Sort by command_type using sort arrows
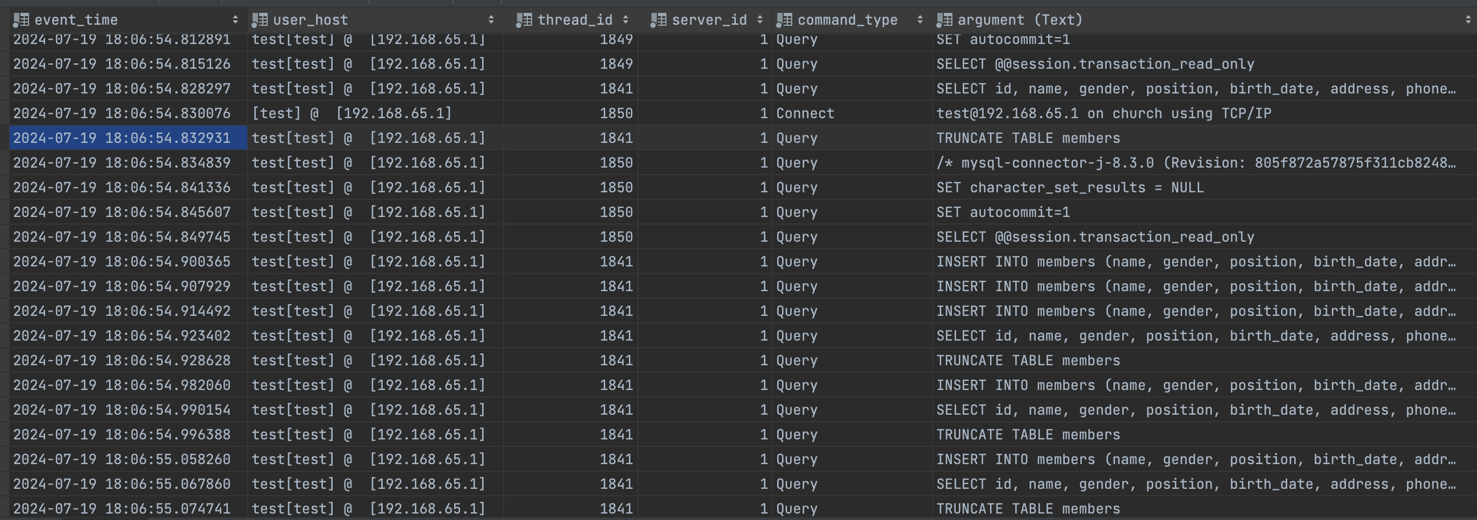The height and width of the screenshot is (520, 1477). [x=920, y=20]
